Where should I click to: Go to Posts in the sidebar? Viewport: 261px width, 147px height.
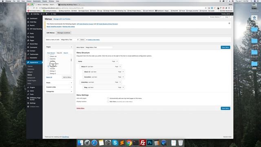32,33
